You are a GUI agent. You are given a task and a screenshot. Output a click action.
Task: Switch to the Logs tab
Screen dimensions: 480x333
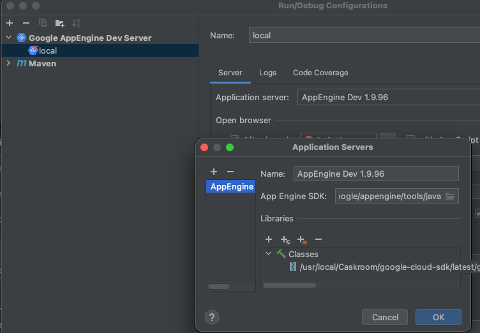[x=268, y=73]
